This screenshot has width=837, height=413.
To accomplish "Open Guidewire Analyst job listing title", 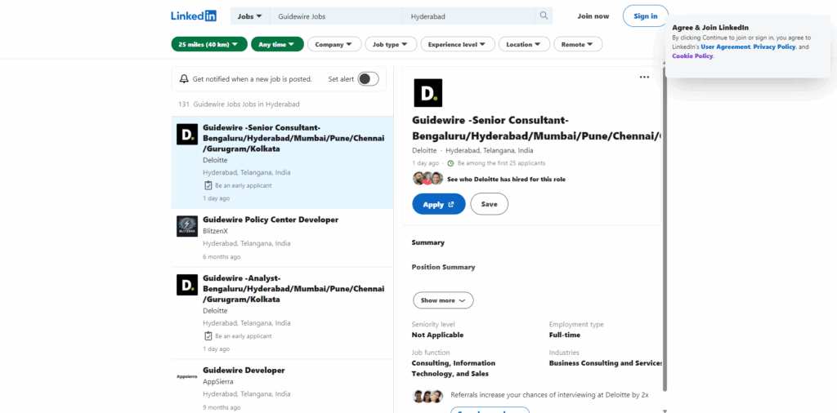I will [x=293, y=289].
